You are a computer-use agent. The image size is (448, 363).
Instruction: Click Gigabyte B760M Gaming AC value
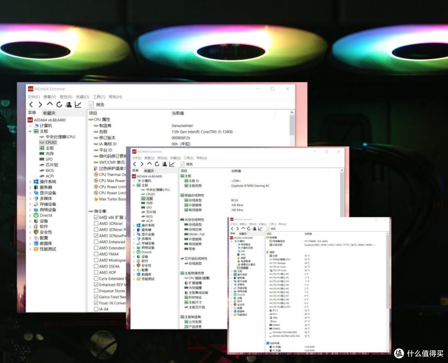coord(250,186)
